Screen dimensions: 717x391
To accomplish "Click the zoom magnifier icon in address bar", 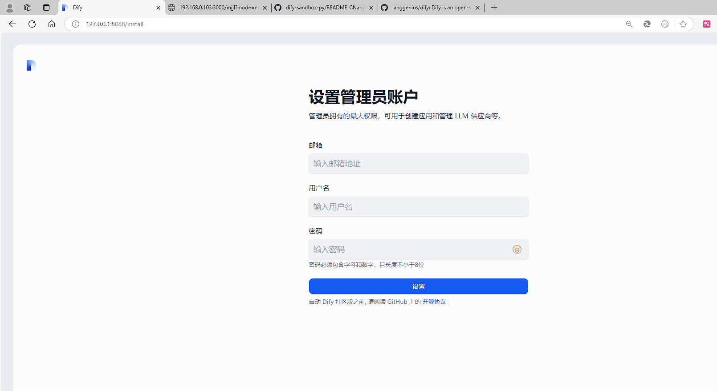I will 629,24.
